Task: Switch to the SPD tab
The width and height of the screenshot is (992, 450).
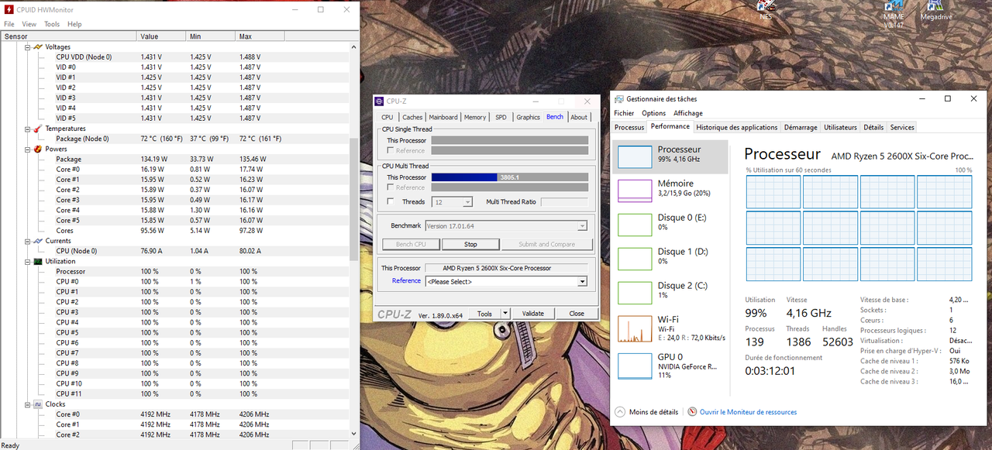Action: click(501, 117)
